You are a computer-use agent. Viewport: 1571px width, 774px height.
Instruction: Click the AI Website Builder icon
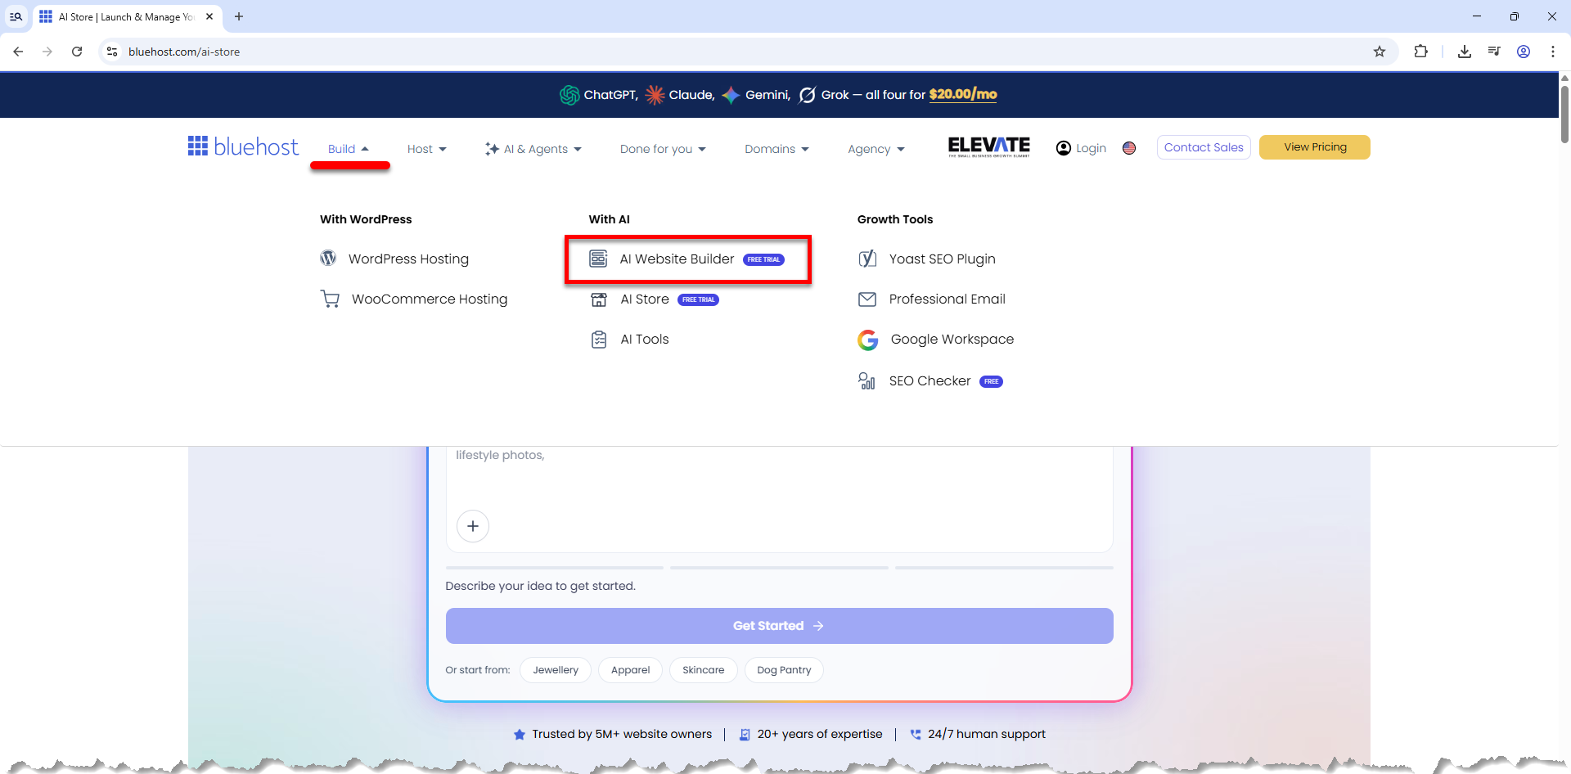[598, 259]
